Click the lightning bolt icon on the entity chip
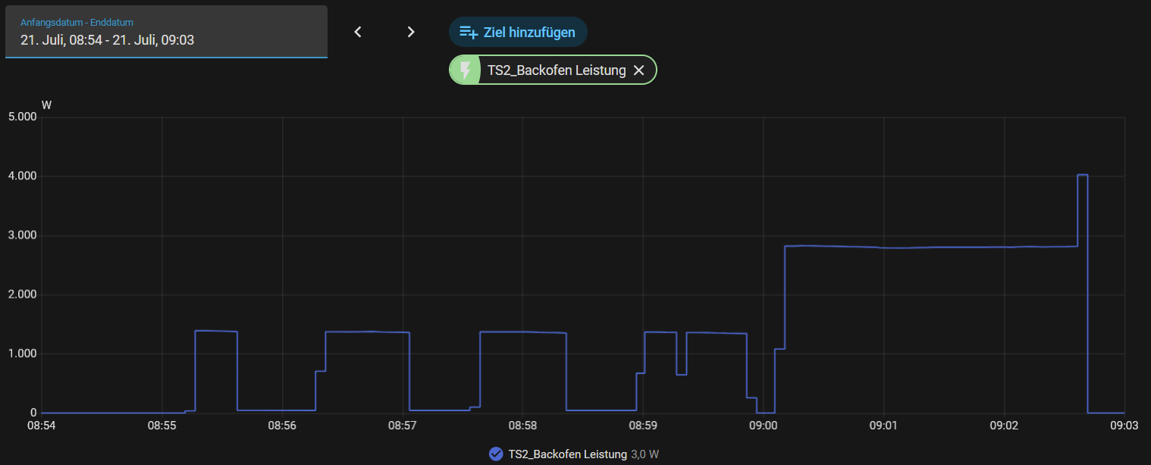 pyautogui.click(x=466, y=70)
